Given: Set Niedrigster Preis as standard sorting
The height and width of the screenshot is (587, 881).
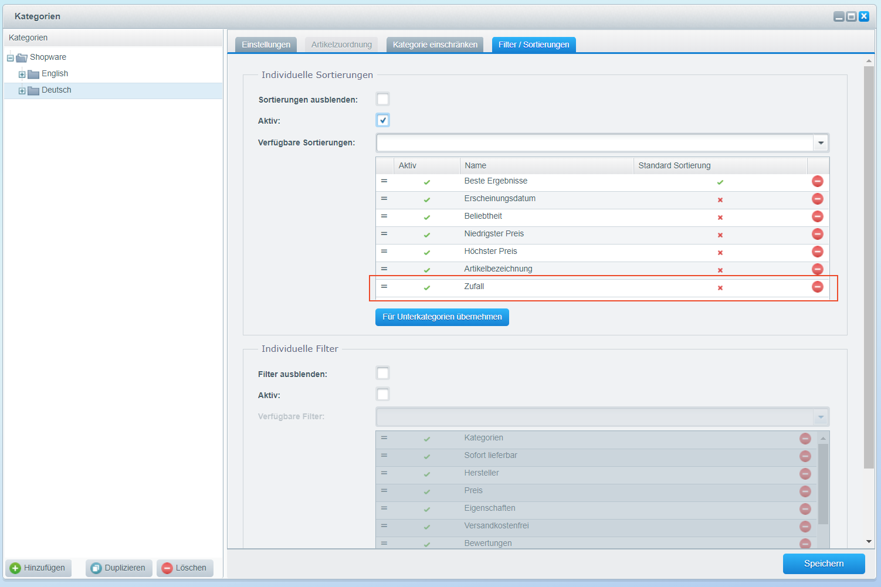Looking at the screenshot, I should click(x=720, y=235).
